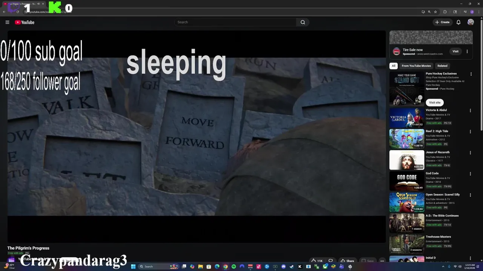
Task: Open the YouTube account avatar menu
Action: coord(471,22)
